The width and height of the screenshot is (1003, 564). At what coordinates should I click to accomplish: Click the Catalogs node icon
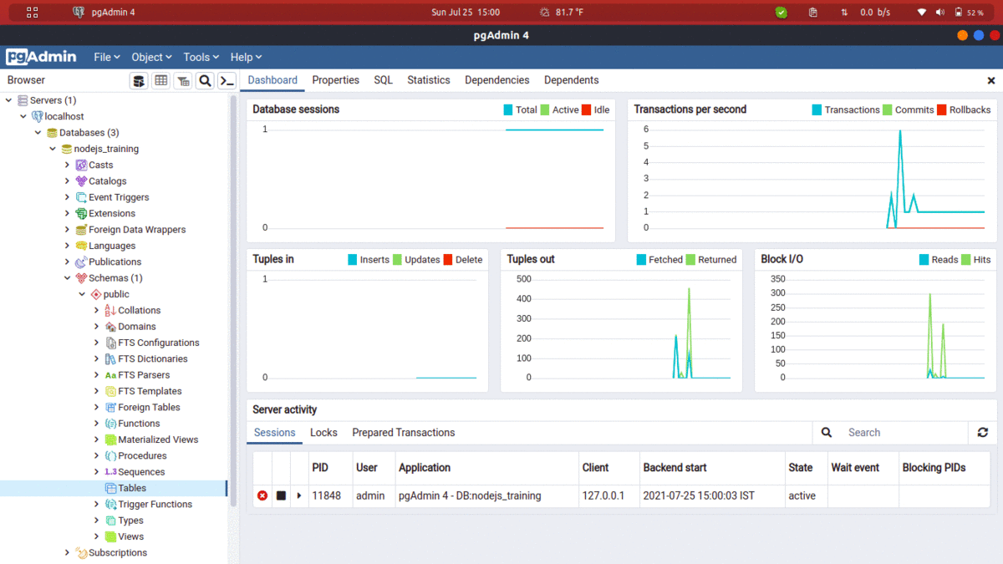[x=81, y=181]
